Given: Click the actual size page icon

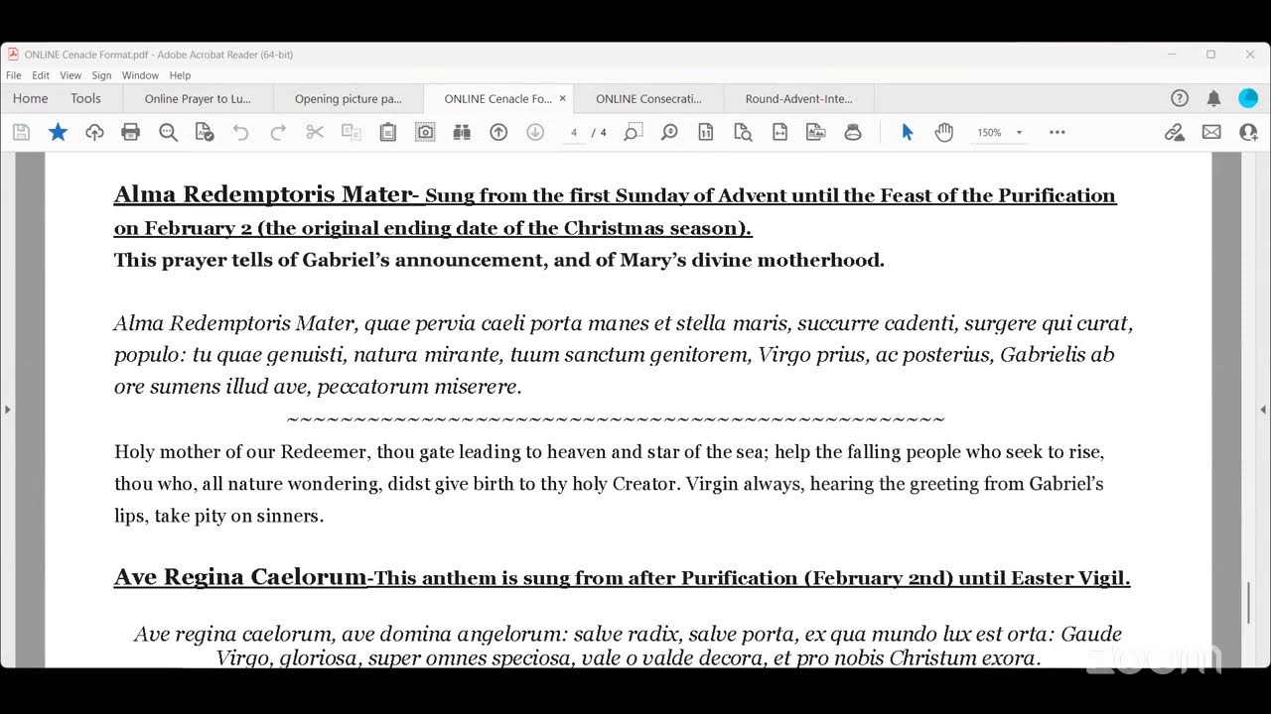Looking at the screenshot, I should (x=706, y=132).
